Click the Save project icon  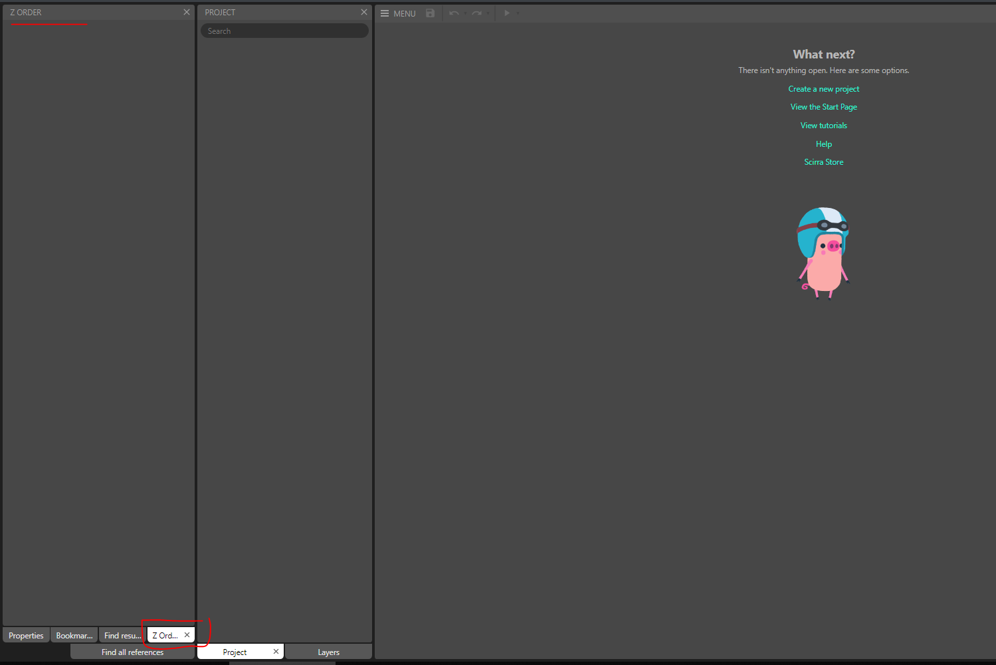[430, 13]
